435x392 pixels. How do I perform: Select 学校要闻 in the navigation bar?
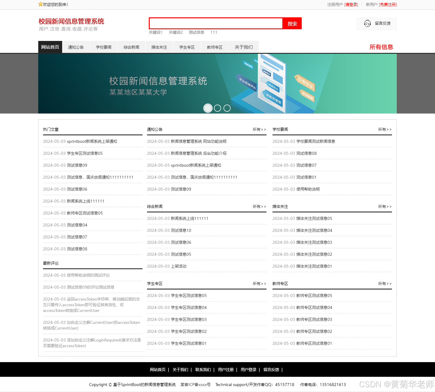pyautogui.click(x=104, y=47)
